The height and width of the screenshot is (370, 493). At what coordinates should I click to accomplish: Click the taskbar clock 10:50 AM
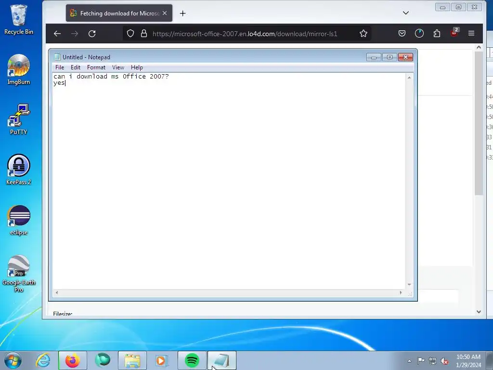coord(468,357)
